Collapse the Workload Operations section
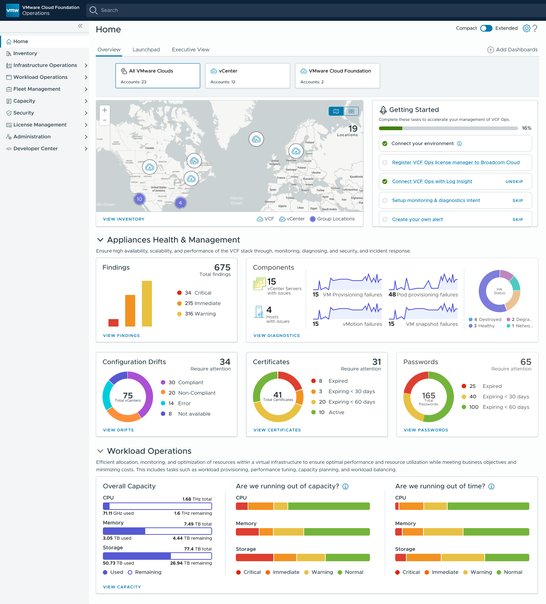Screen dimensions: 546x604 click(x=100, y=451)
